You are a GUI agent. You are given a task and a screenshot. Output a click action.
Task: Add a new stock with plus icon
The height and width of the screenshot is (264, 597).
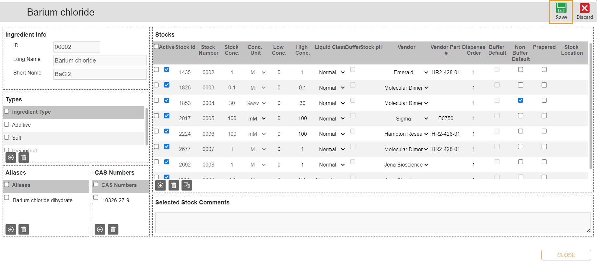tap(160, 185)
